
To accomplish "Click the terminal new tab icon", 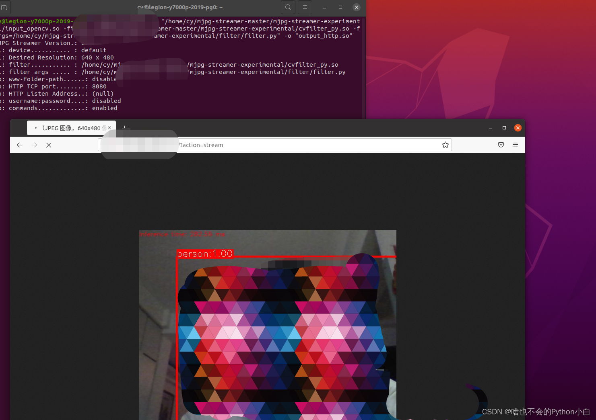I will pyautogui.click(x=4, y=7).
